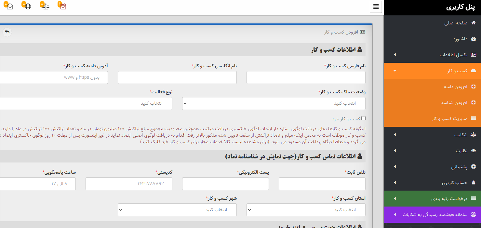Click the پنل کاربری header title
The height and width of the screenshot is (228, 481).
(x=461, y=7)
